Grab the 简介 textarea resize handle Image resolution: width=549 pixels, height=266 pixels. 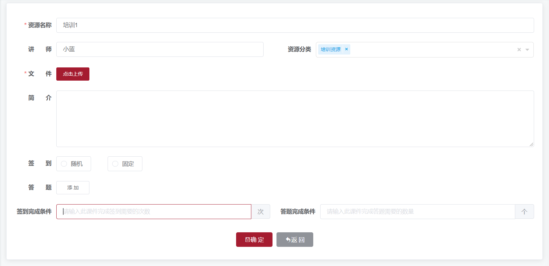coord(531,144)
